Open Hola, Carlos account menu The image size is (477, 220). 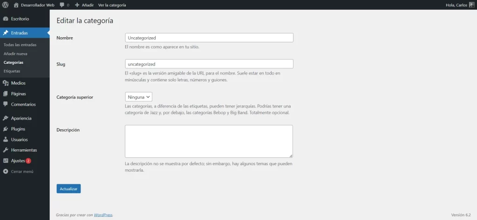[x=457, y=5]
